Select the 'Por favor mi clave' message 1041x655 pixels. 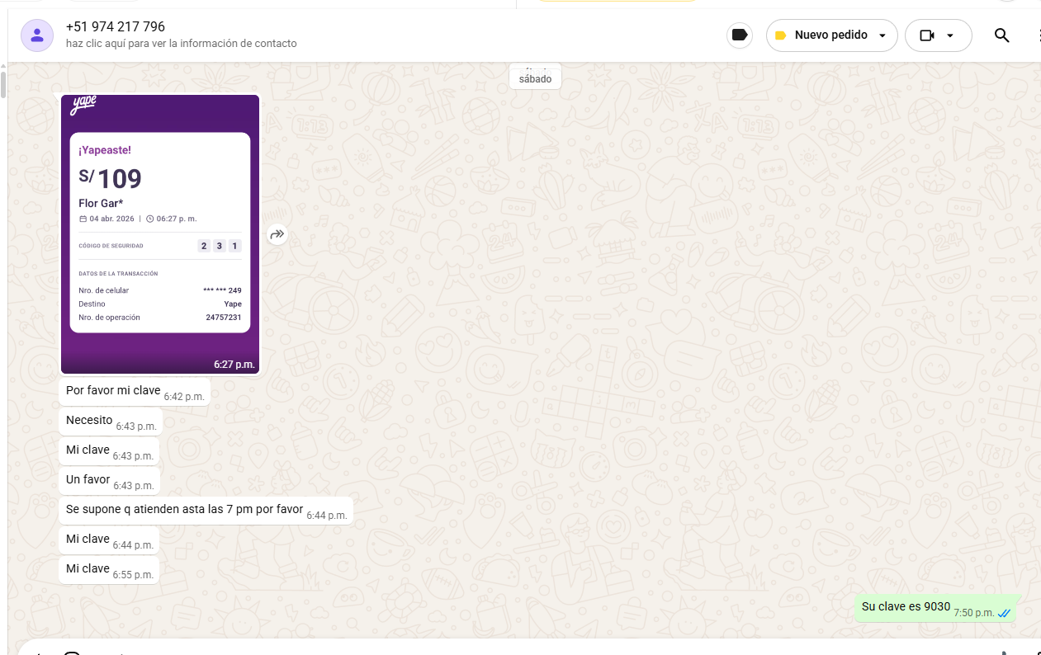[x=113, y=390]
